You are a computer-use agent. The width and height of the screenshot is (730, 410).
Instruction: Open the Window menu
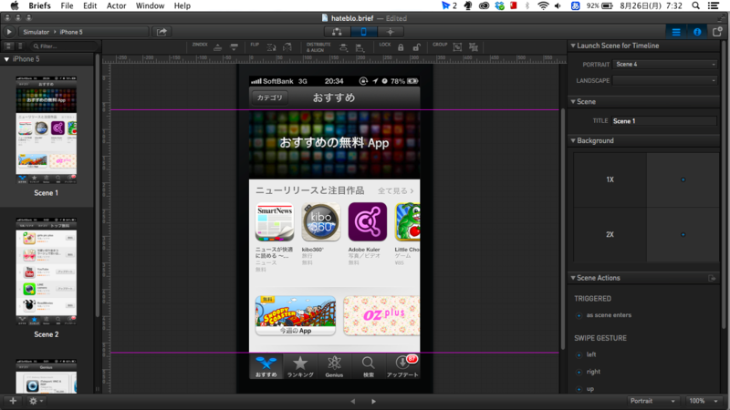pyautogui.click(x=150, y=5)
